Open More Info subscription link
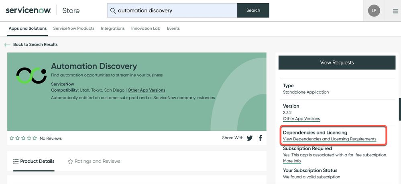Image resolution: width=401 pixels, height=184 pixels. (292, 161)
